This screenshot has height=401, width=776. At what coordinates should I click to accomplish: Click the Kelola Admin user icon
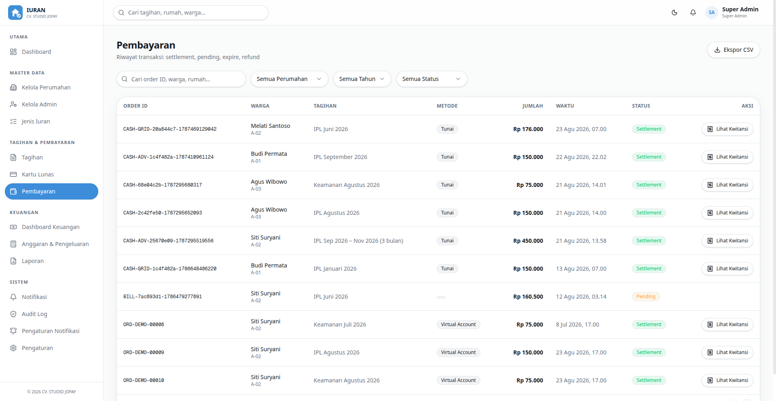pos(13,104)
